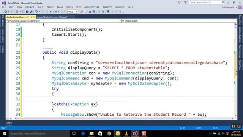243x137 pixels.
Task: Open Task View from the taskbar
Action: (74, 134)
